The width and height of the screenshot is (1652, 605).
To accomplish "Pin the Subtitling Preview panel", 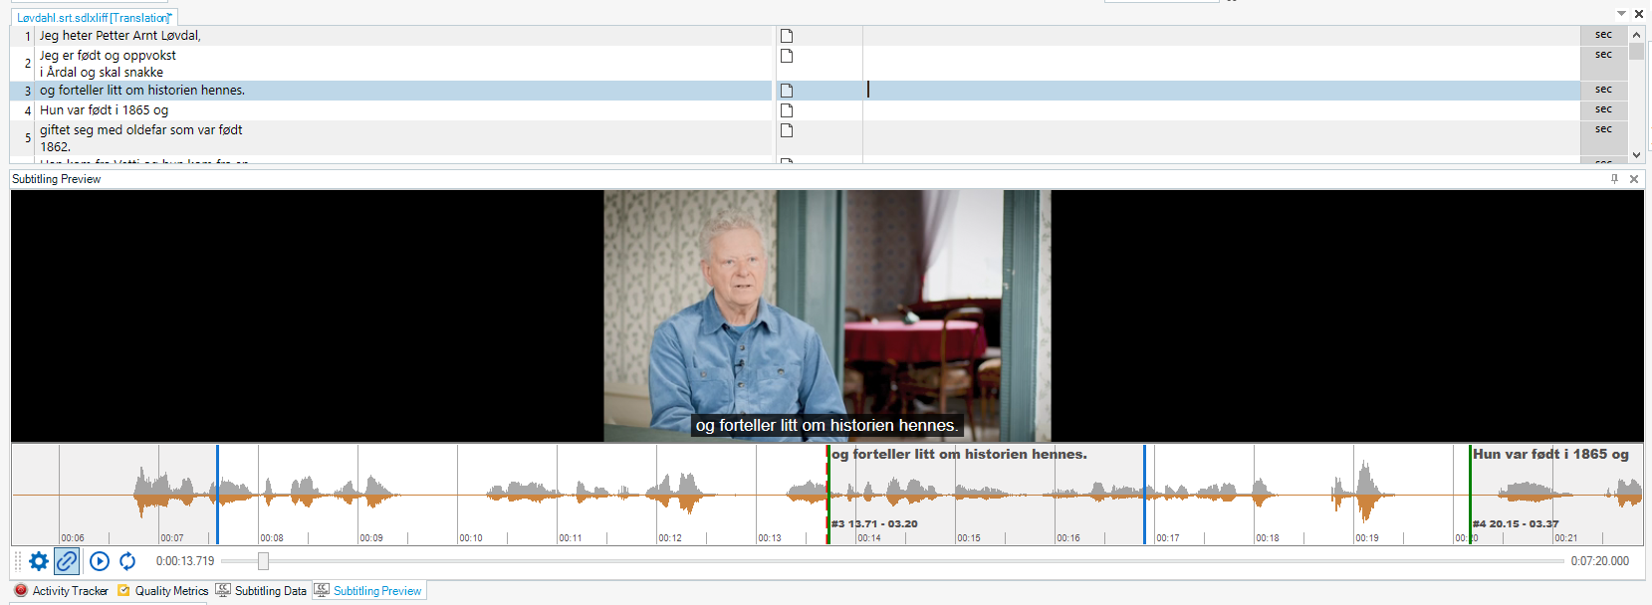I will pyautogui.click(x=1615, y=179).
